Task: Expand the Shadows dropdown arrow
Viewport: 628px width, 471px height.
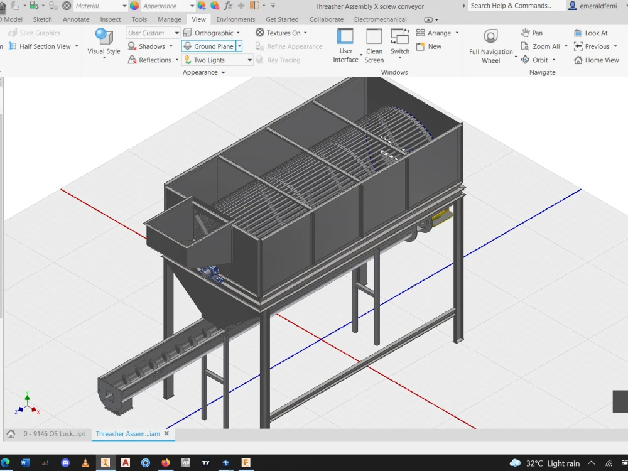Action: (x=171, y=46)
